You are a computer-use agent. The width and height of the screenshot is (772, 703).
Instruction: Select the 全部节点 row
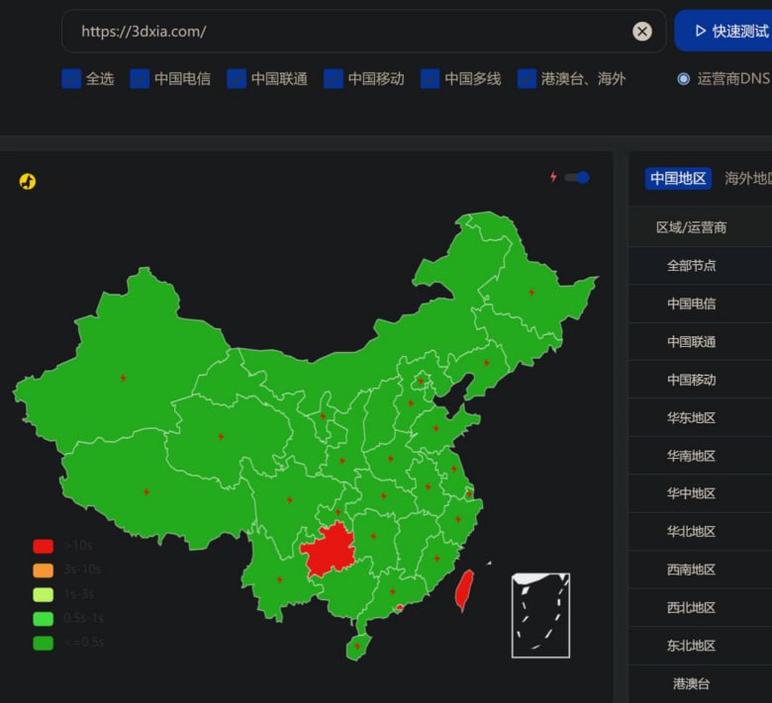click(700, 266)
